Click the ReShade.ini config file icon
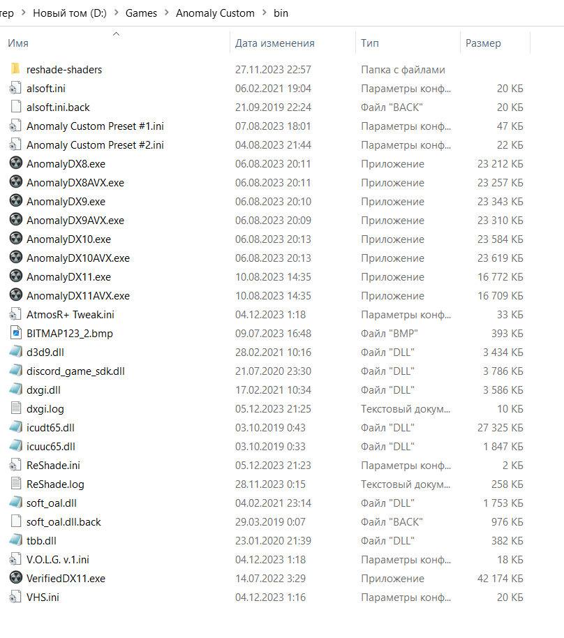 (15, 465)
